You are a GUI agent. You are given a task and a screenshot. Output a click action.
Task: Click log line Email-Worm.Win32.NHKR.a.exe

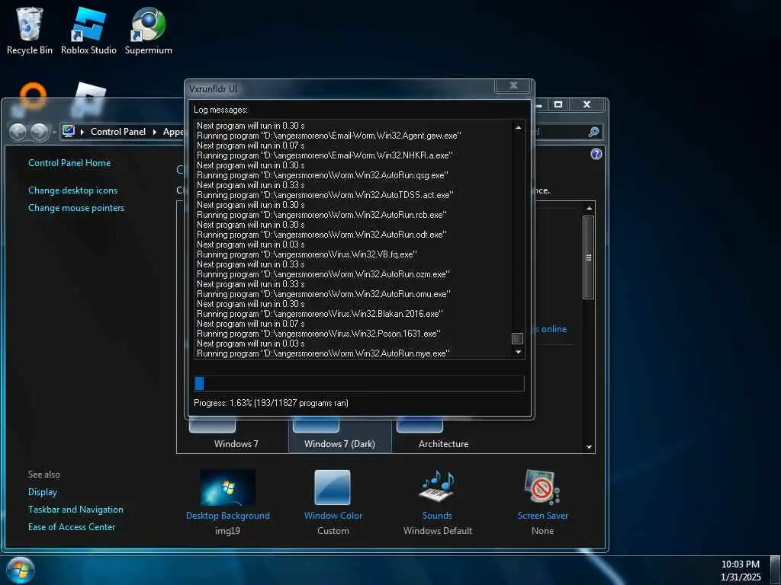325,155
